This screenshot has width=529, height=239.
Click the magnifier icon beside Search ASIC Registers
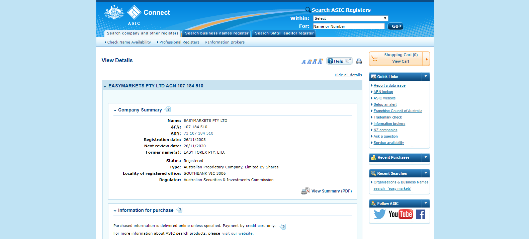coord(308,10)
